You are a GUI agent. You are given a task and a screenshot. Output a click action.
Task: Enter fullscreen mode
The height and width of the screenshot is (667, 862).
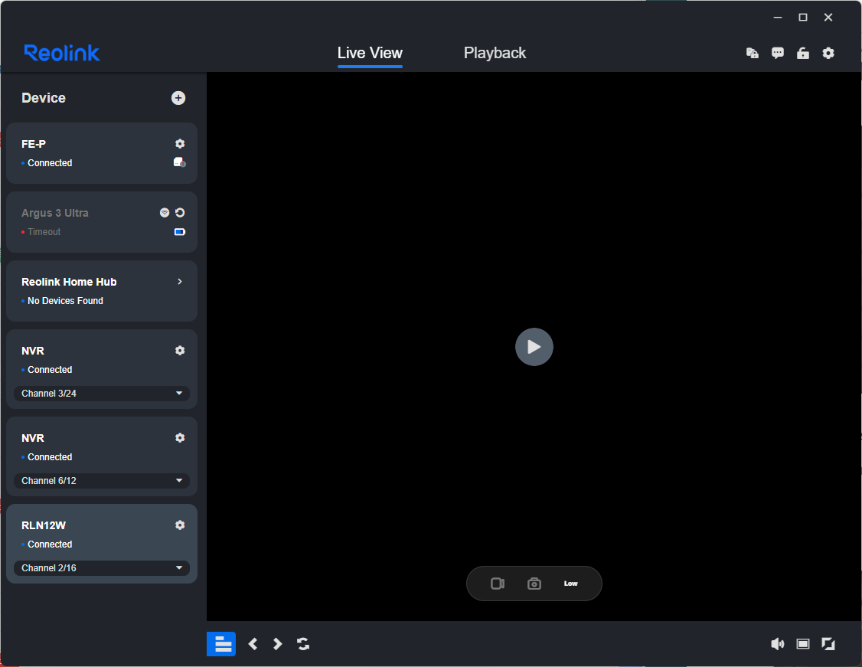point(828,644)
